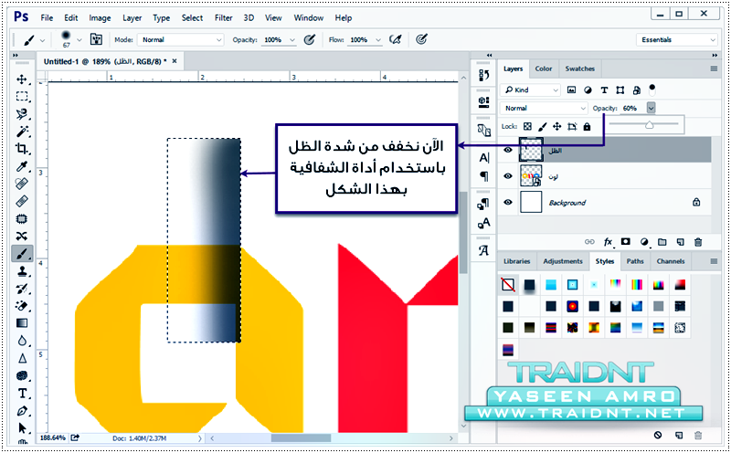Switch to the Color tab
Viewport: 731px width, 453px height.
[543, 68]
